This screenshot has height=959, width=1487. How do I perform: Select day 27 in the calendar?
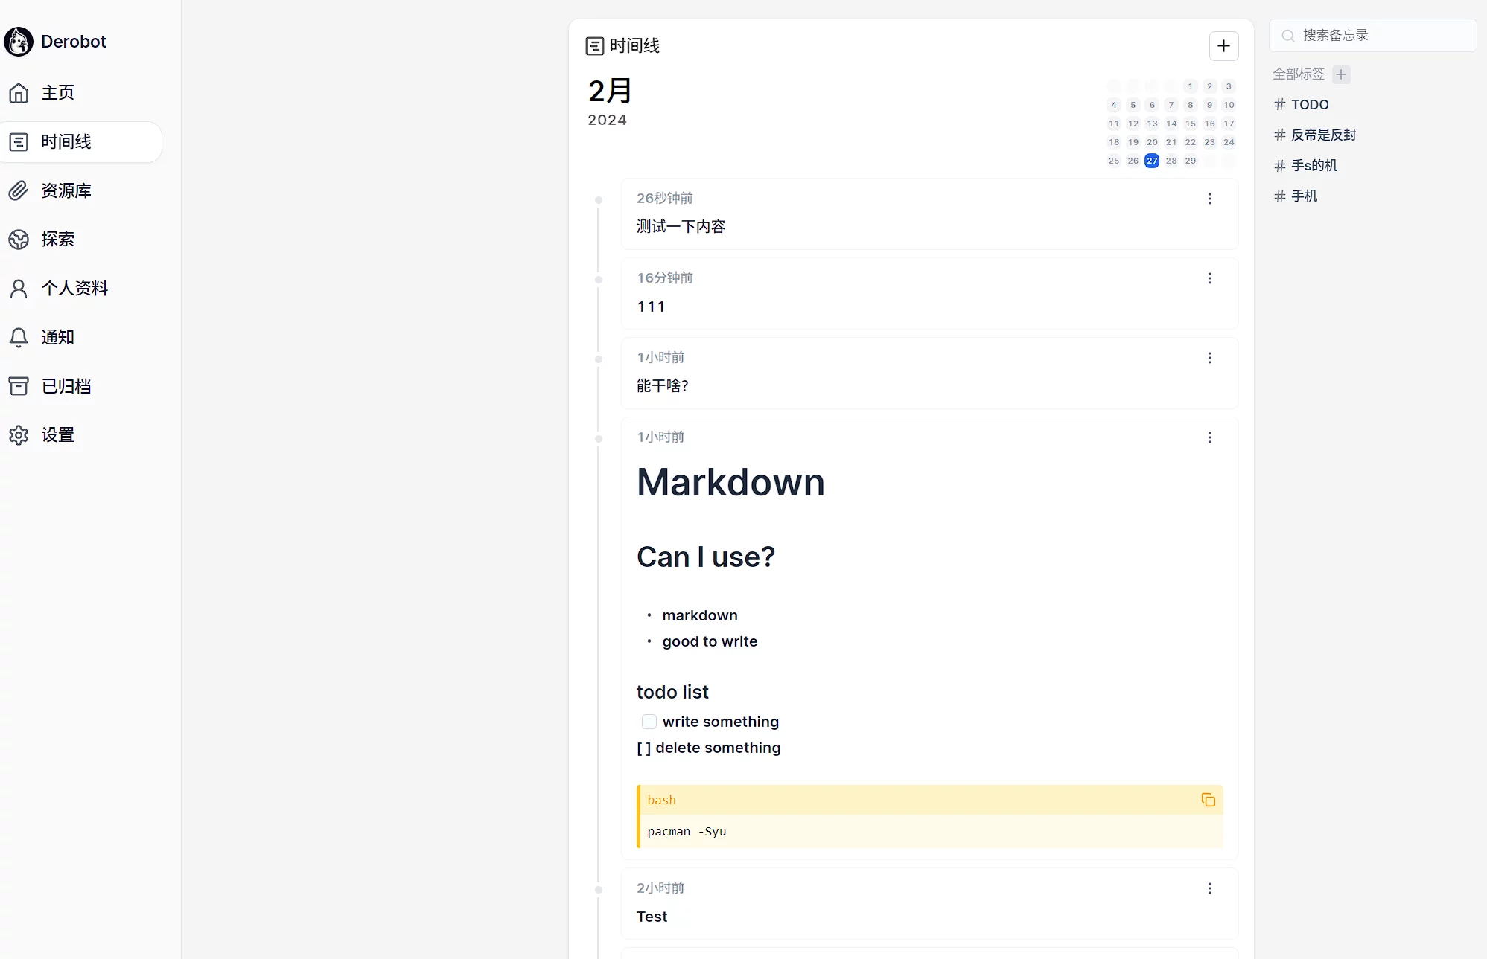pos(1152,161)
